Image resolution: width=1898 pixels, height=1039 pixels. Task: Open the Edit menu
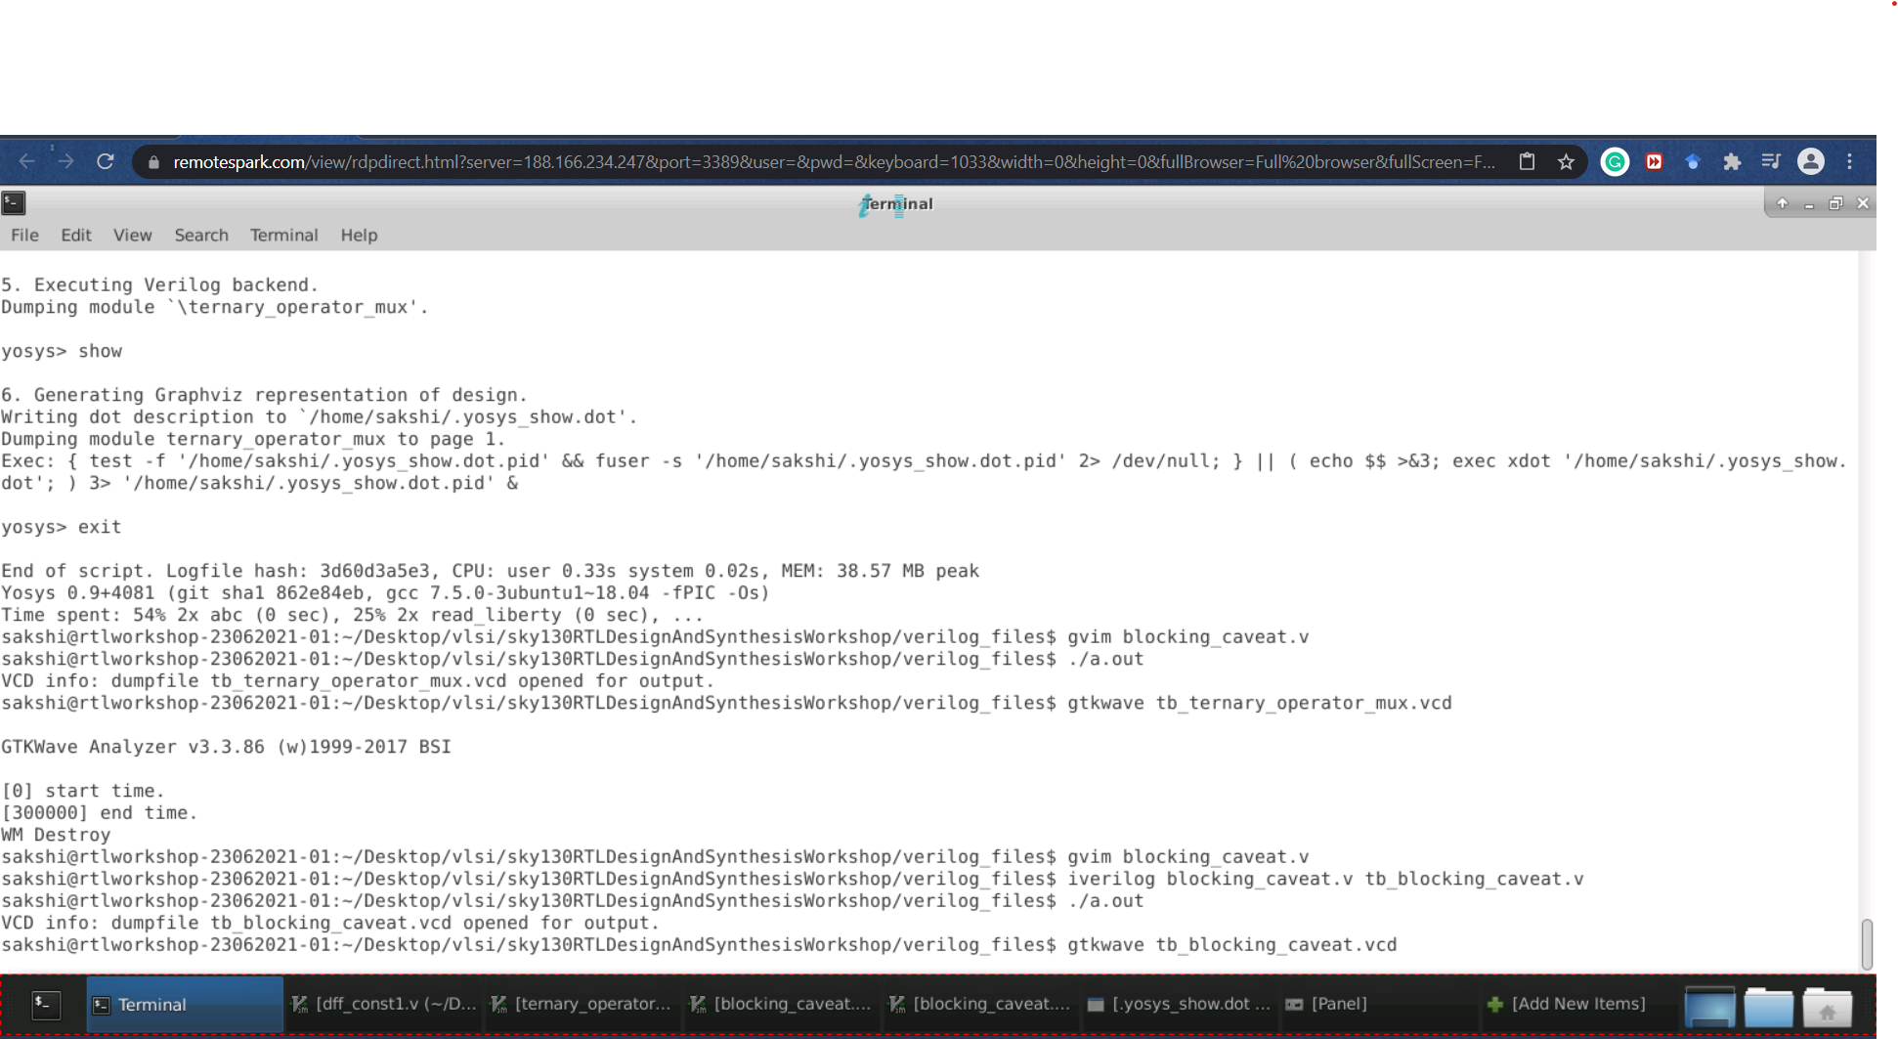pos(75,235)
